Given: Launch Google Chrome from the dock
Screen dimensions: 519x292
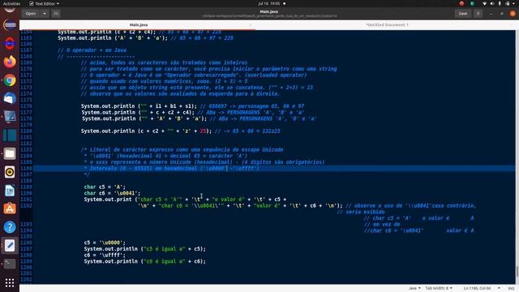Looking at the screenshot, I should pos(10,80).
